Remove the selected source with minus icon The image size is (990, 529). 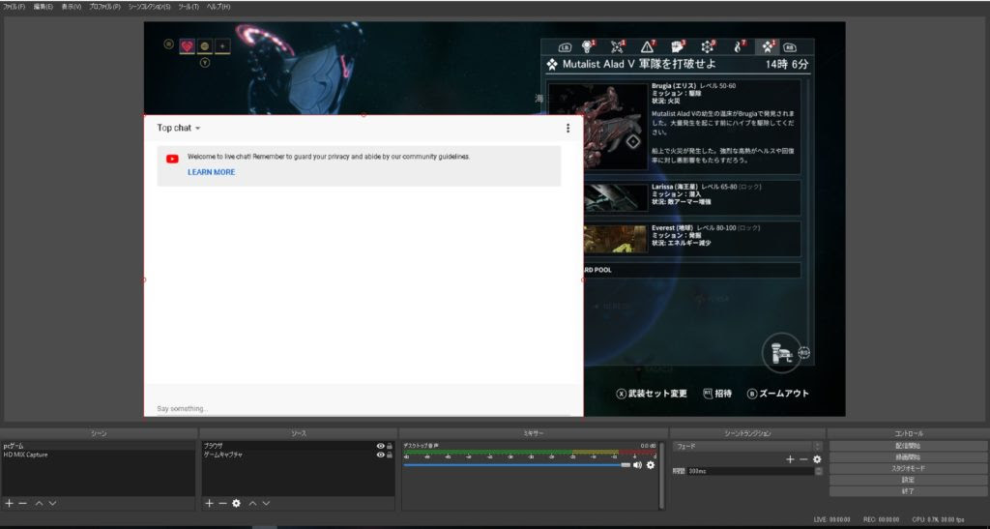click(x=222, y=503)
